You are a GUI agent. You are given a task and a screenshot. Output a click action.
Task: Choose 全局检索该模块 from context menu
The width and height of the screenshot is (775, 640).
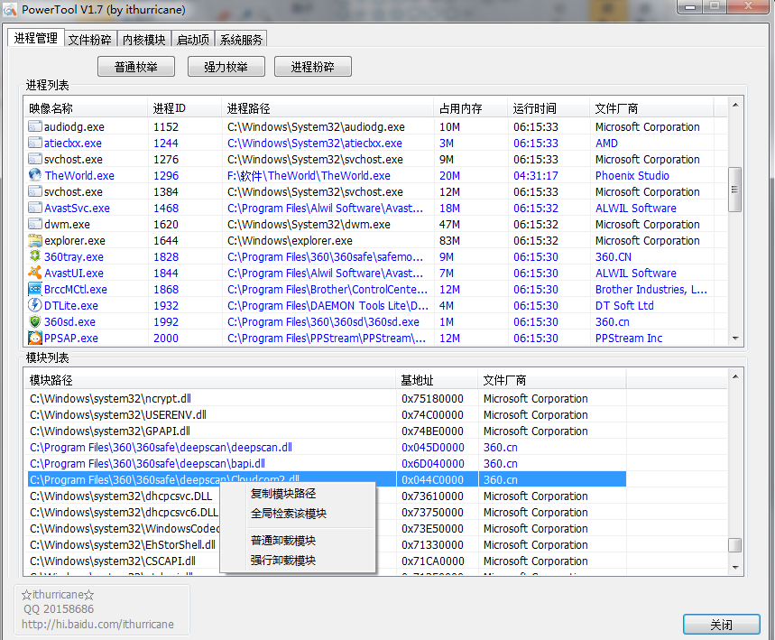(289, 514)
